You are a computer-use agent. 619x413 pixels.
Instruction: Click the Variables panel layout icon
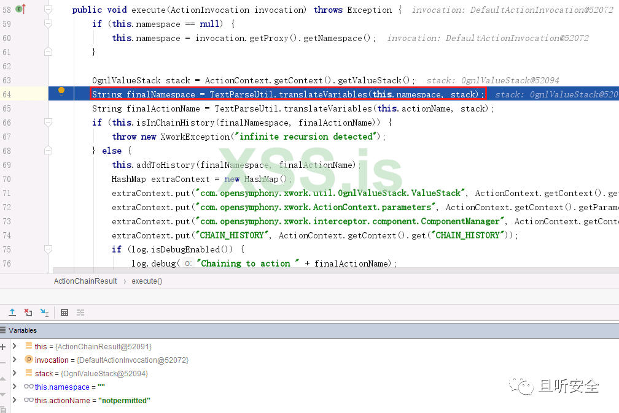pyautogui.click(x=2, y=330)
